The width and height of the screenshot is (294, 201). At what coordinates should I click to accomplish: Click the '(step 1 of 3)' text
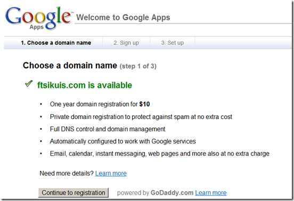pyautogui.click(x=138, y=66)
